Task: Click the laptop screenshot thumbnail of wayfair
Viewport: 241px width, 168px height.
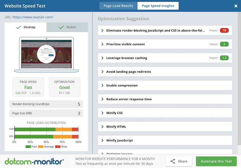Action: click(x=46, y=55)
